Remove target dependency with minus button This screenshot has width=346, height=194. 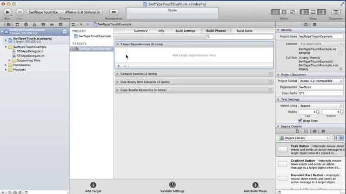pos(125,66)
